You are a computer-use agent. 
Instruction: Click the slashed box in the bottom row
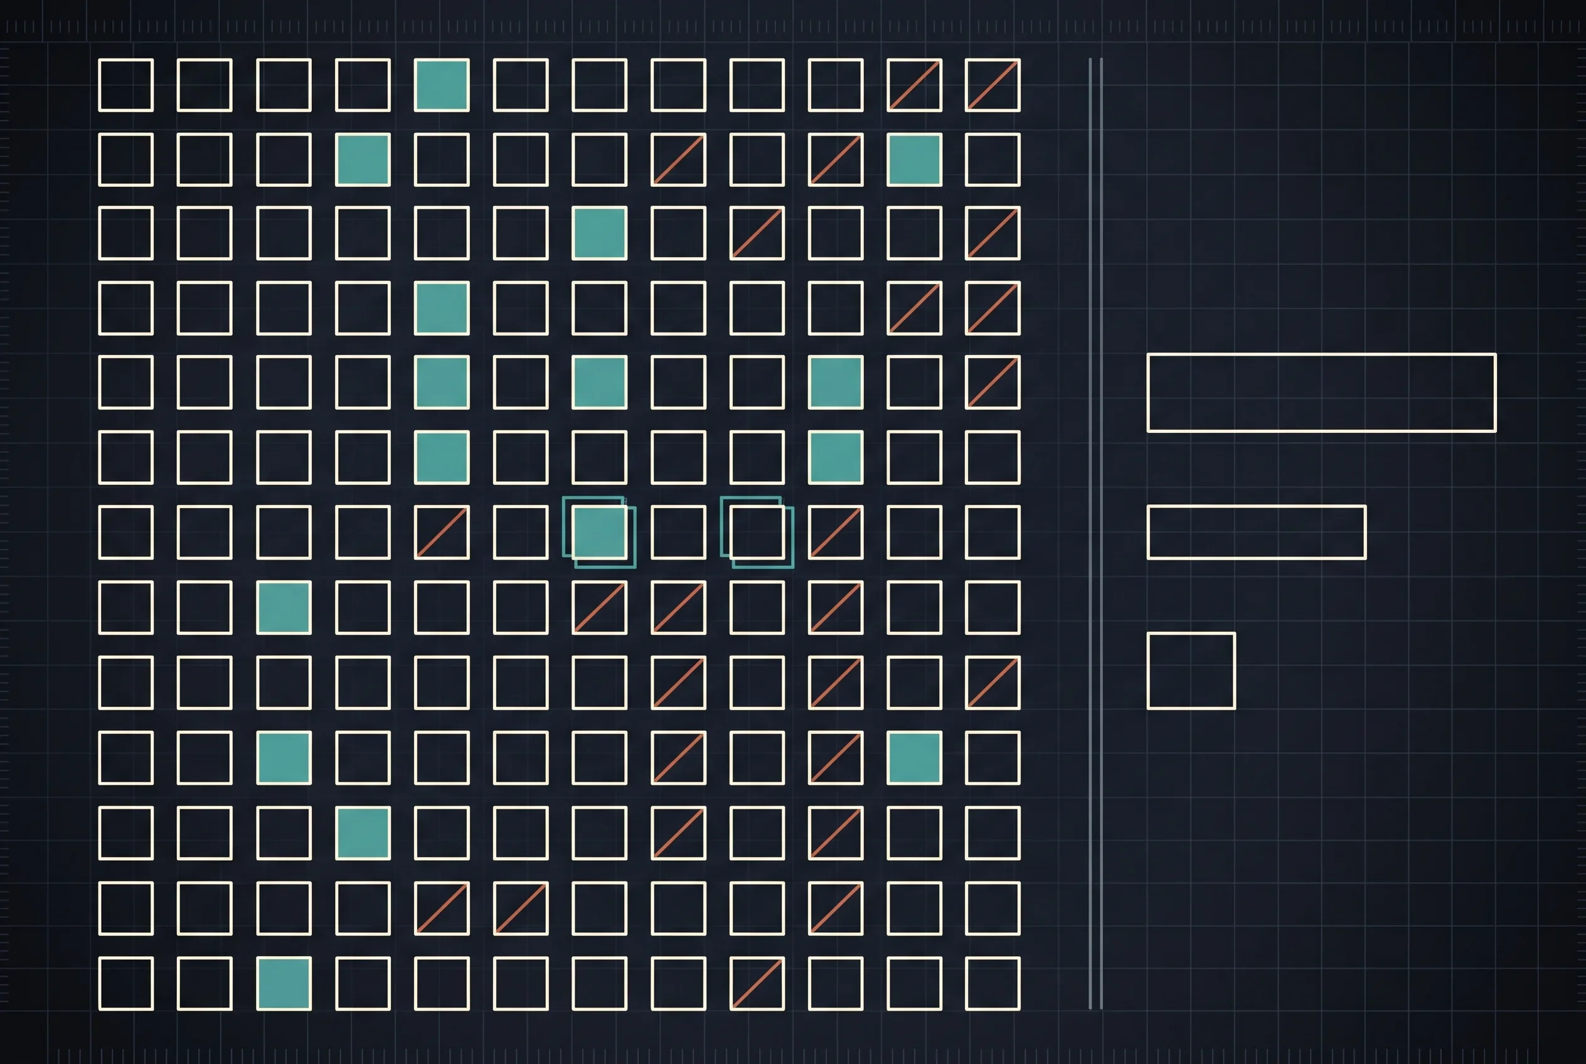click(757, 983)
